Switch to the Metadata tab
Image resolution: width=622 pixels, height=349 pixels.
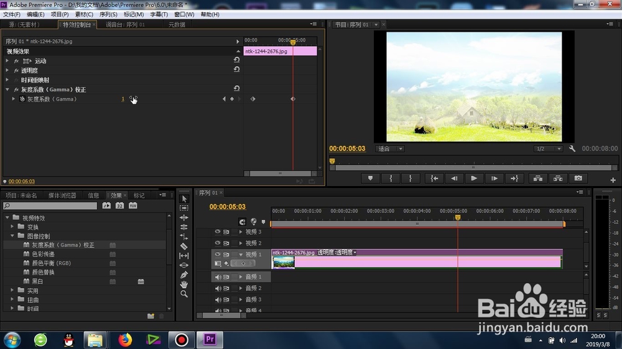177,25
